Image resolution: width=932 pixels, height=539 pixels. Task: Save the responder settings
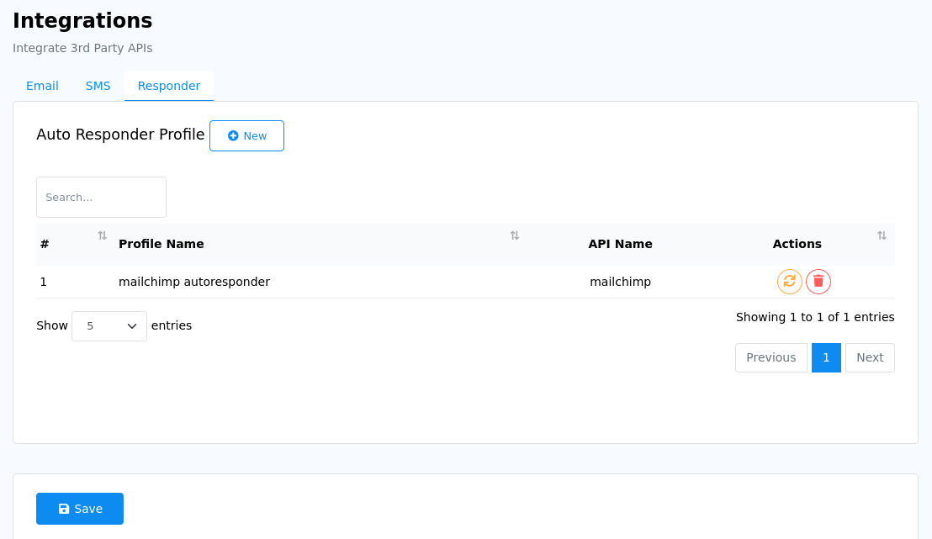(80, 508)
